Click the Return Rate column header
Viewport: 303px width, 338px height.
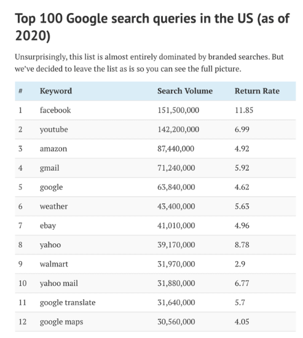pyautogui.click(x=257, y=91)
